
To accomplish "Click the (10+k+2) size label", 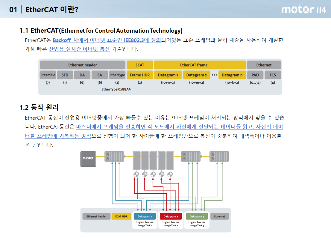I will (232, 83).
